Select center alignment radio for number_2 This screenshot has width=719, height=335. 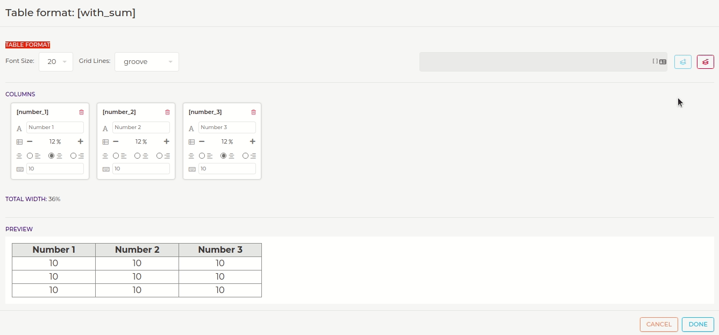(x=138, y=156)
